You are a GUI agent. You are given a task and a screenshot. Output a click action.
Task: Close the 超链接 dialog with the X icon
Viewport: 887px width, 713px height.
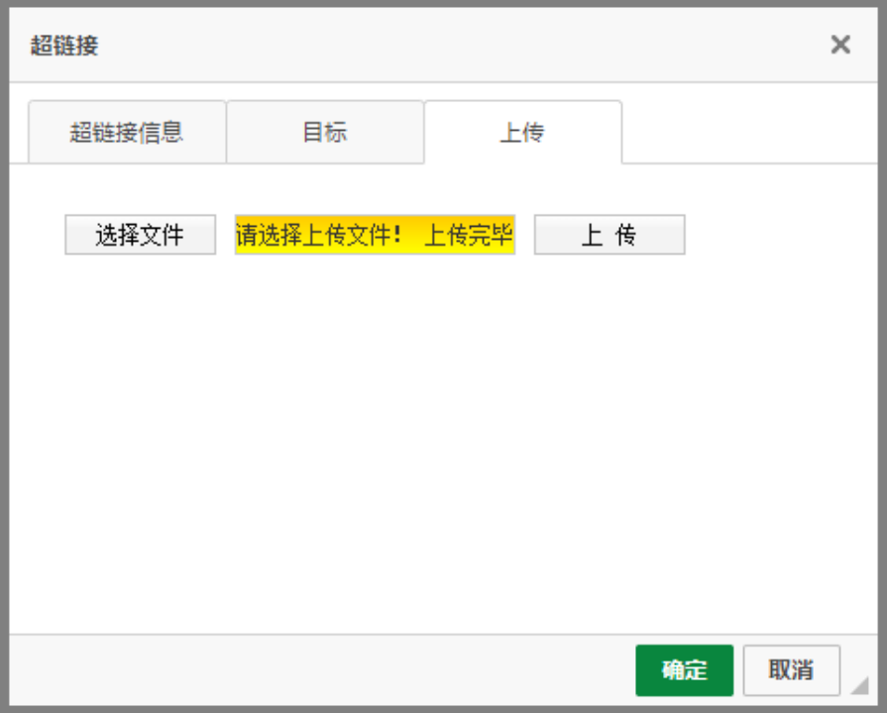[x=840, y=45]
